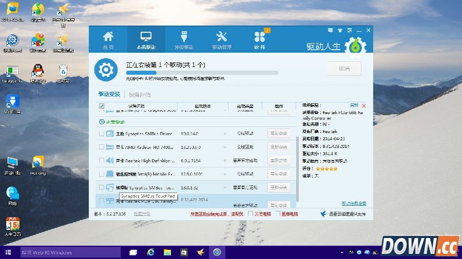Screen dimensions: 462x259
Task: Open File Explorer from the taskbar
Action: [x=167, y=252]
